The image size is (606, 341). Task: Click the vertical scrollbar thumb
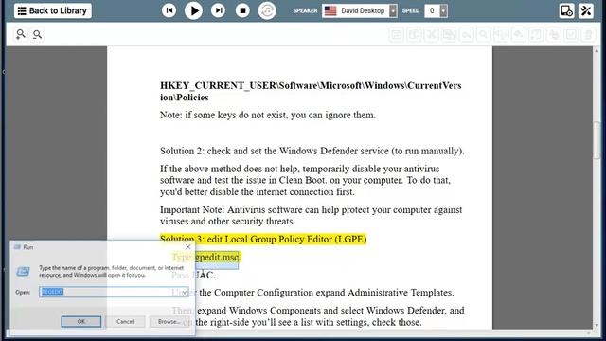597,140
